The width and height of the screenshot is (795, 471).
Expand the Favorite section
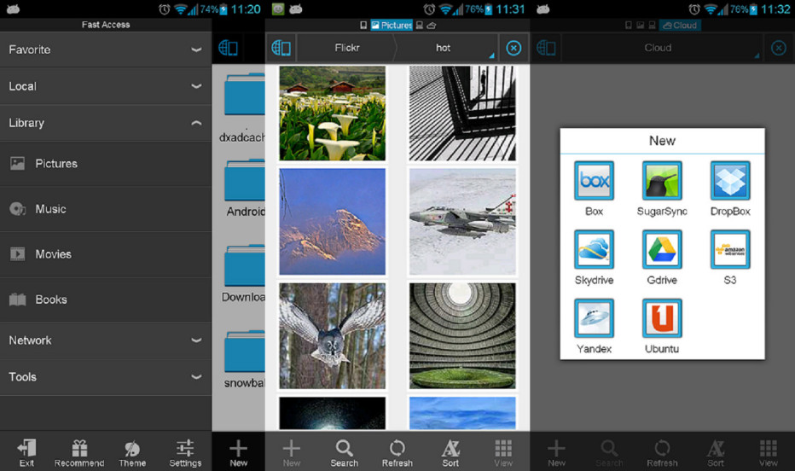[105, 49]
